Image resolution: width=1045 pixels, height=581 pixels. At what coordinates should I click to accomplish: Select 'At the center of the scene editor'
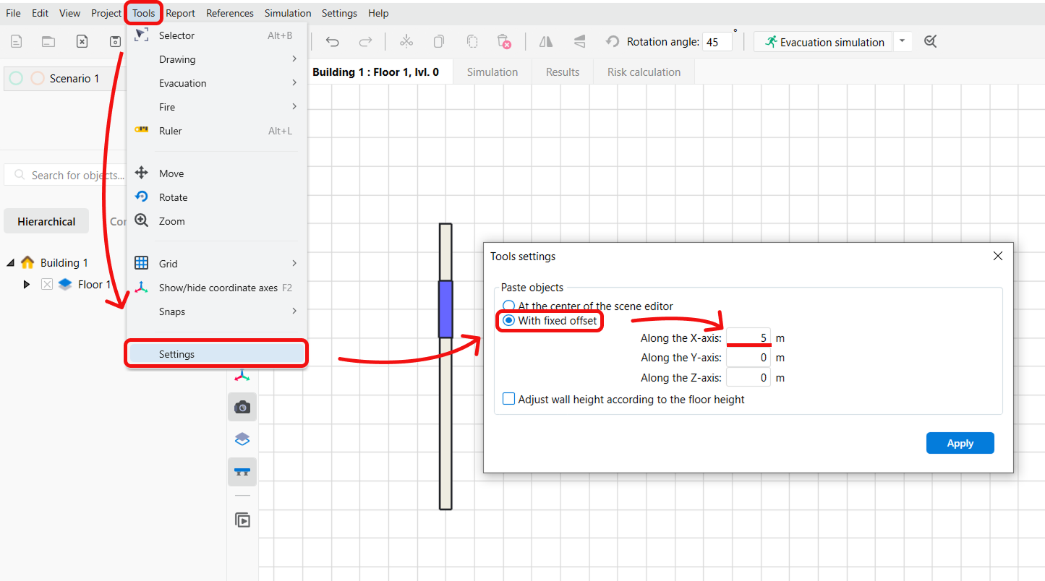(509, 306)
